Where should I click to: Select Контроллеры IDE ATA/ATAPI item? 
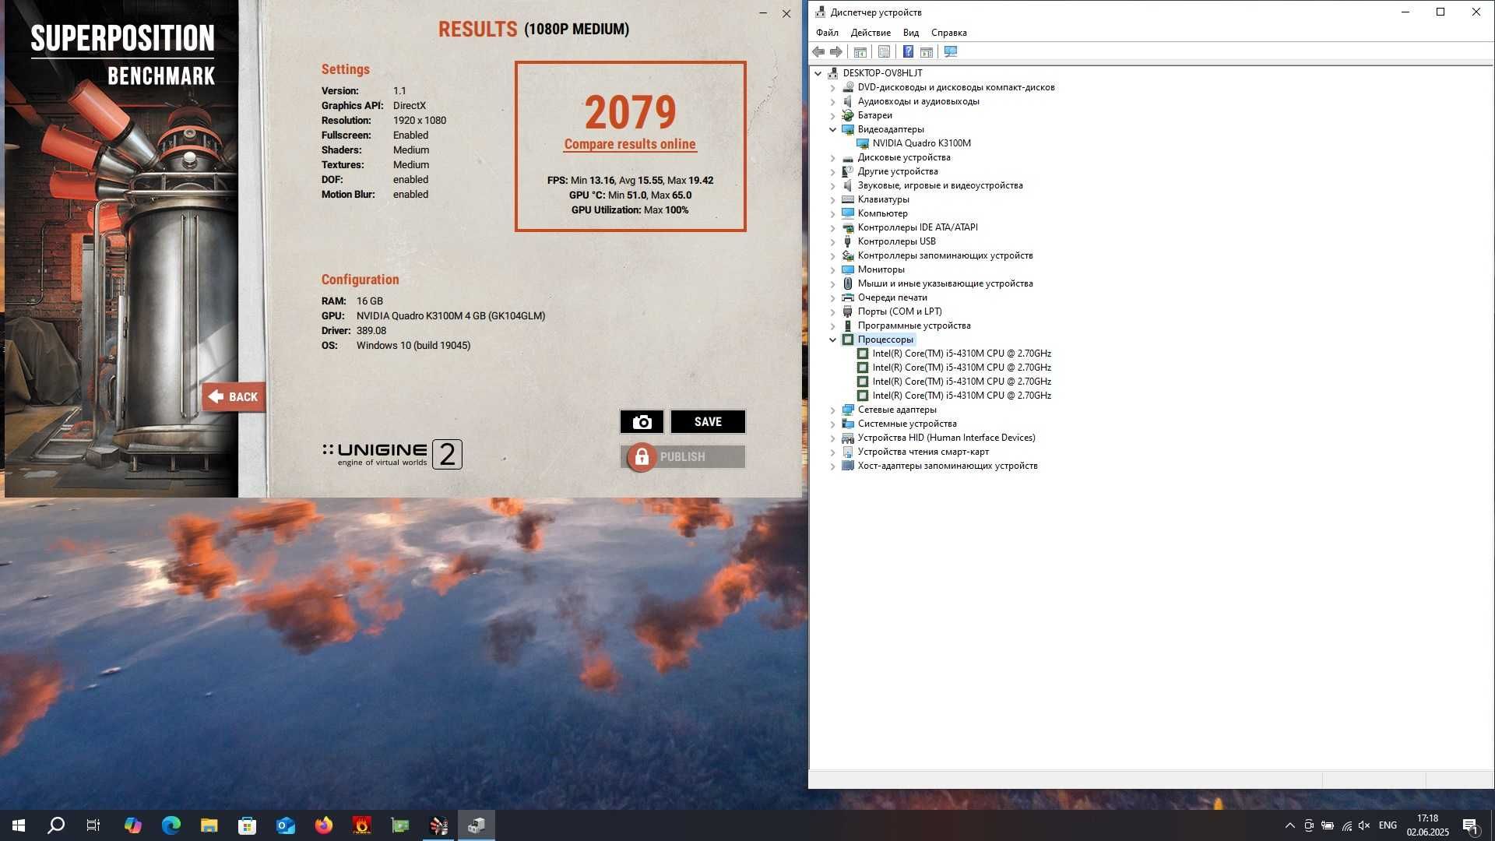917,227
